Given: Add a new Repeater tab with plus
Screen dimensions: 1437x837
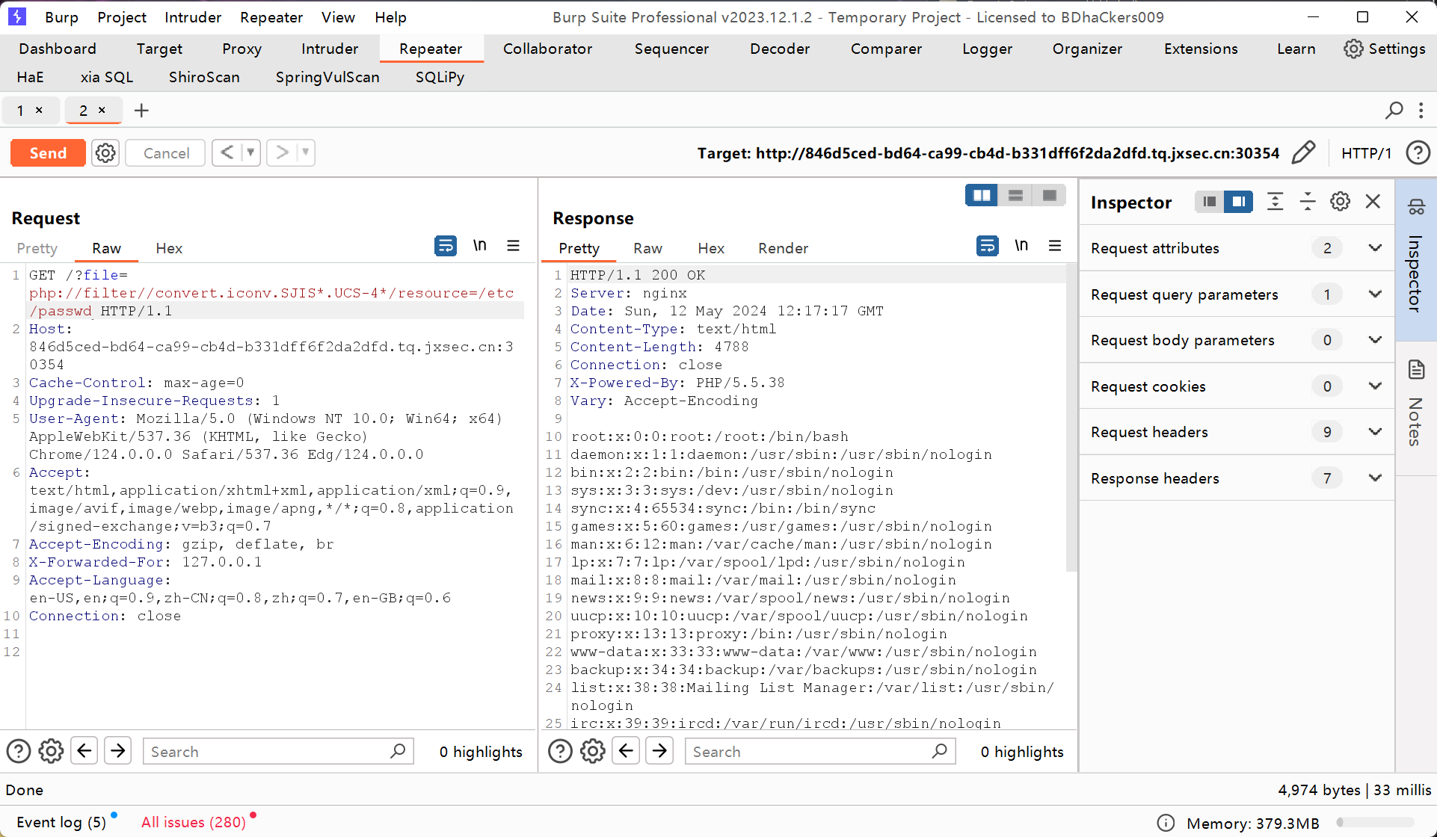Looking at the screenshot, I should (x=141, y=111).
